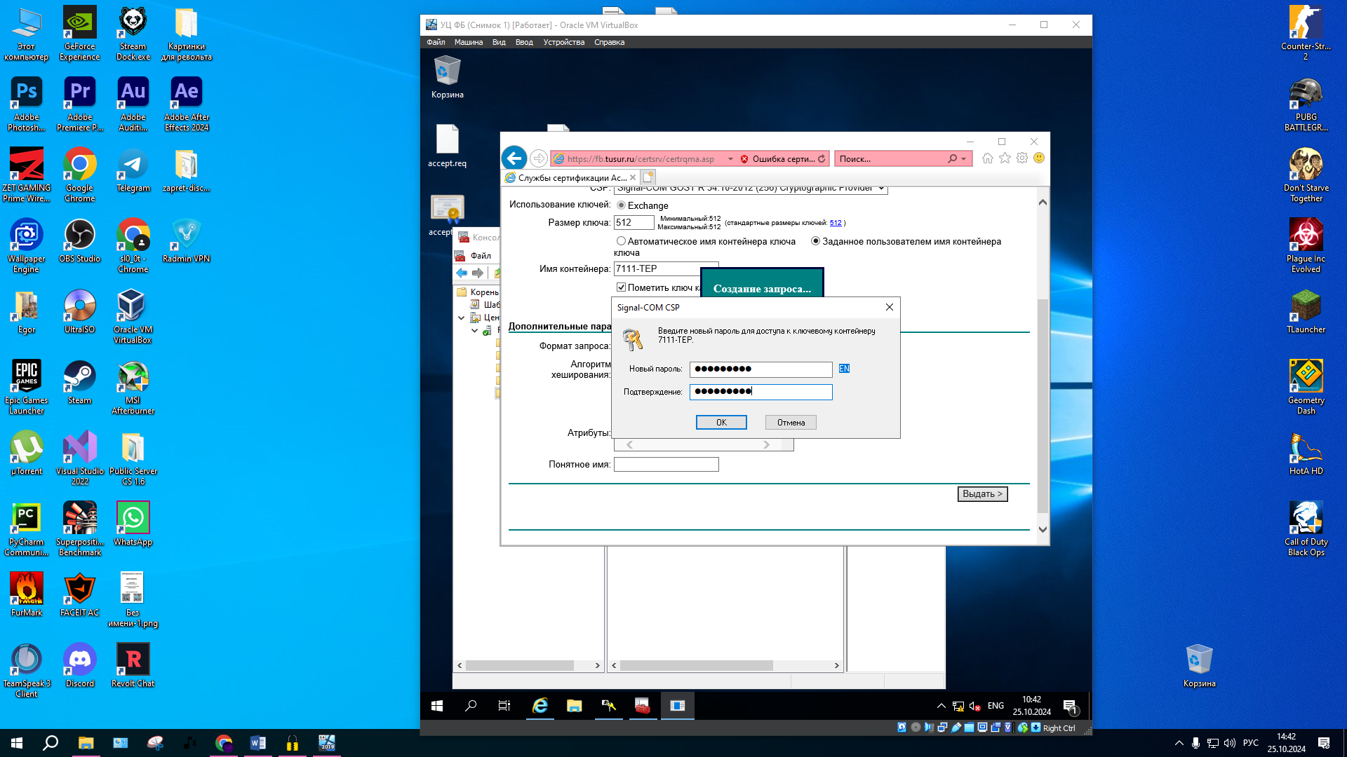Show hidden icons in VM system tray
The height and width of the screenshot is (757, 1347).
(x=941, y=706)
